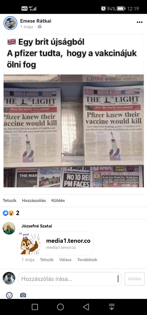The image size is (147, 315).
Task: Expand Továbbiak options on the comment
Action: click(x=87, y=260)
